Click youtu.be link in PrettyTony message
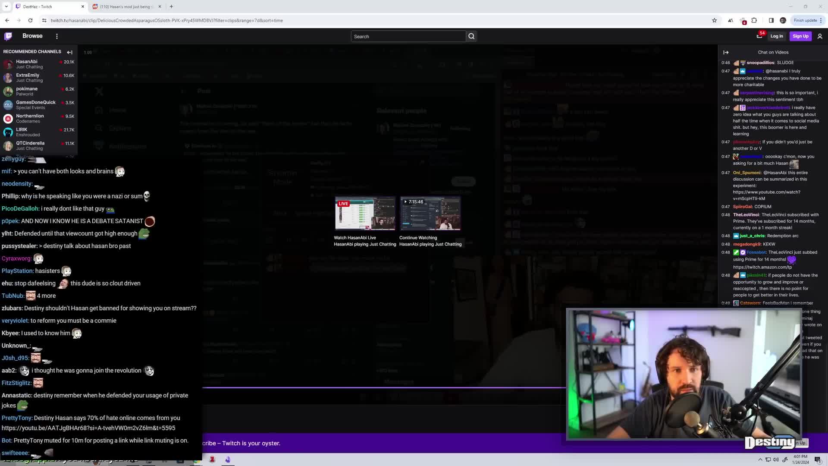 tap(88, 428)
